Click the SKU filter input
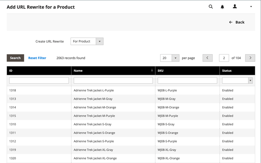The image size is (261, 163). pos(188,80)
